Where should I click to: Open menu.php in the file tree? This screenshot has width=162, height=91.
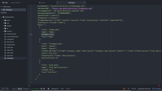pyautogui.click(x=10, y=53)
